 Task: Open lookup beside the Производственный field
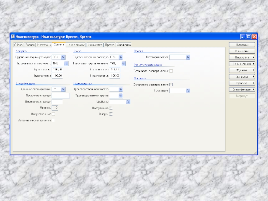pos(121,89)
